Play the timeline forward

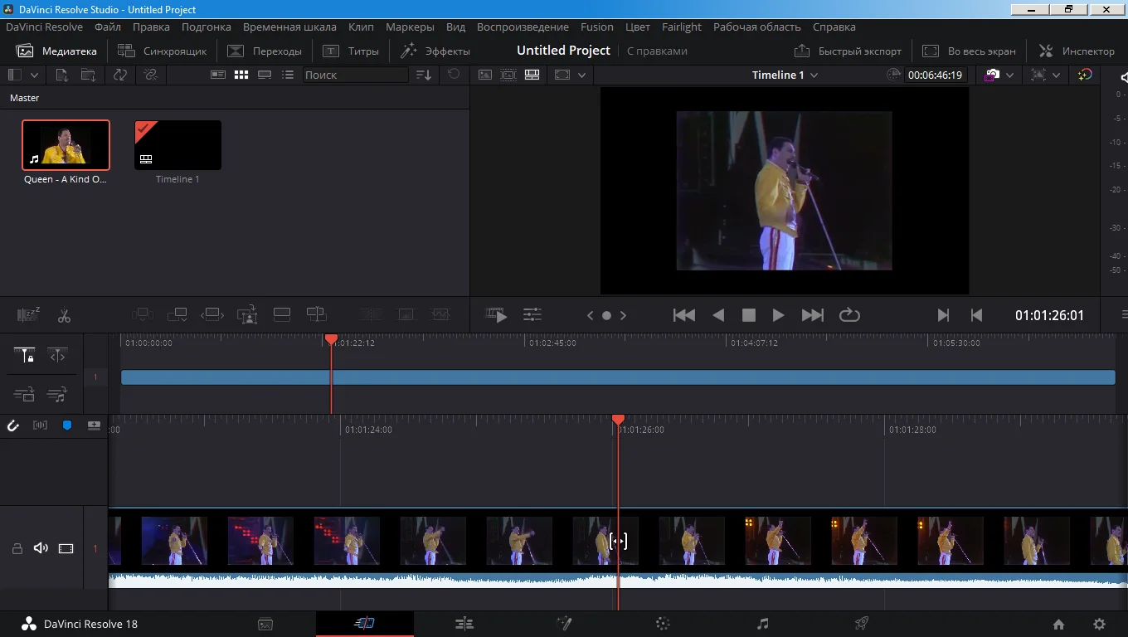tap(778, 315)
